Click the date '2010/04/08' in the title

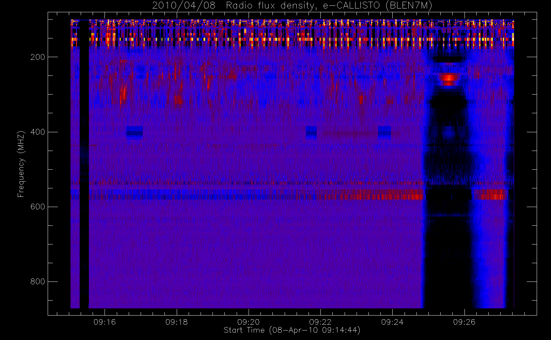[184, 6]
